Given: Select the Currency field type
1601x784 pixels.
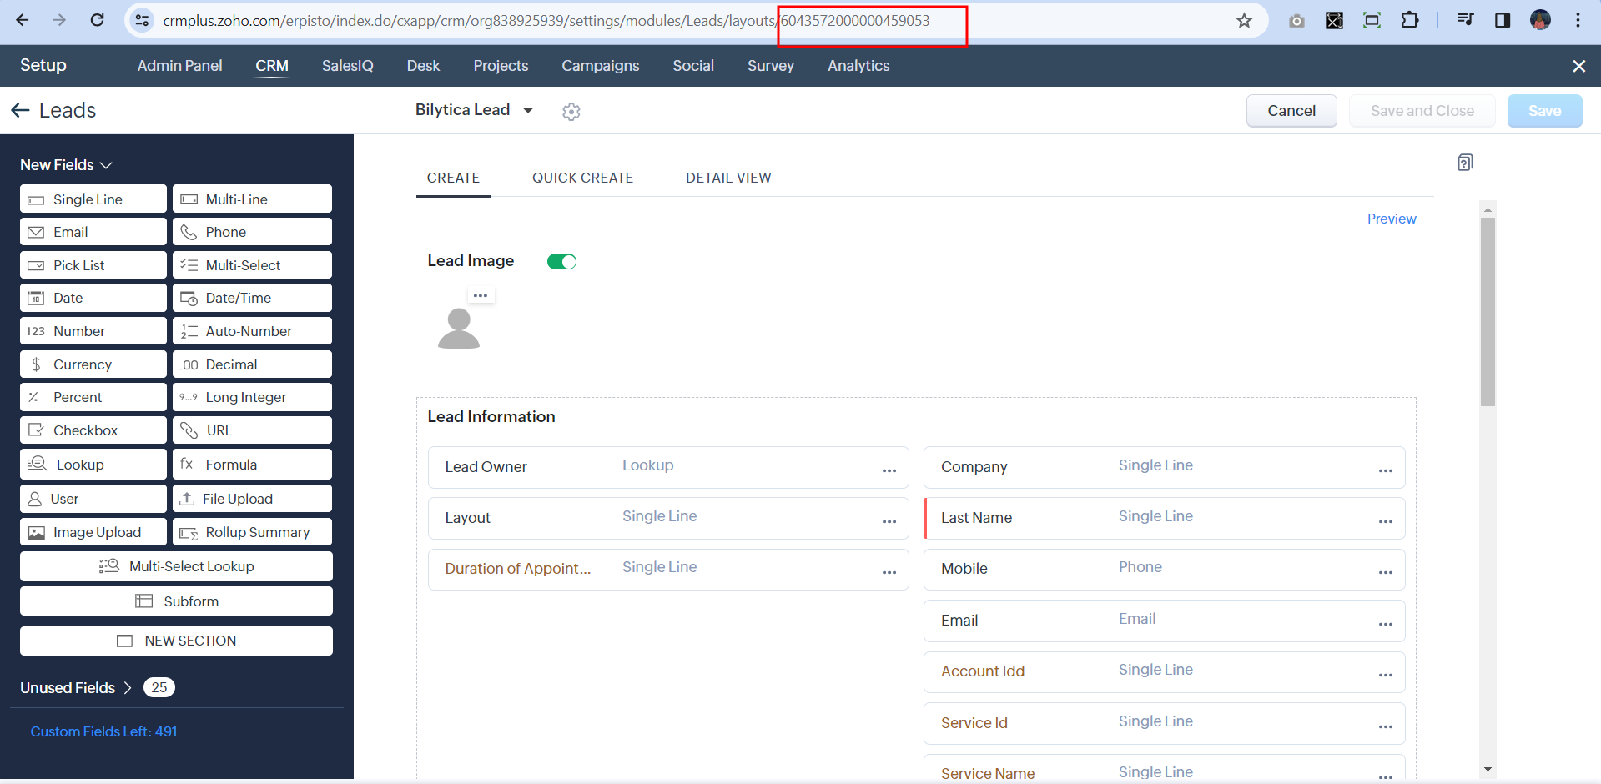Looking at the screenshot, I should [93, 364].
